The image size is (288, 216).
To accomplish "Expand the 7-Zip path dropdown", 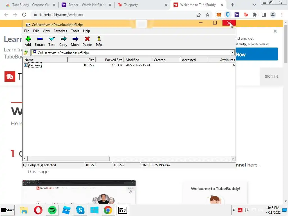I will coord(232,53).
